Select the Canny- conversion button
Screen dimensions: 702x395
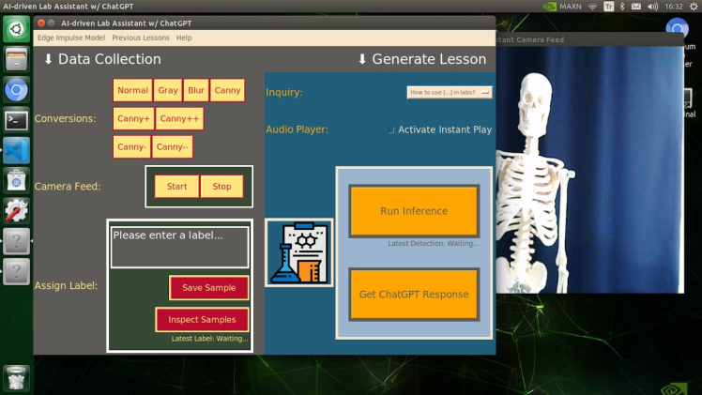(131, 147)
